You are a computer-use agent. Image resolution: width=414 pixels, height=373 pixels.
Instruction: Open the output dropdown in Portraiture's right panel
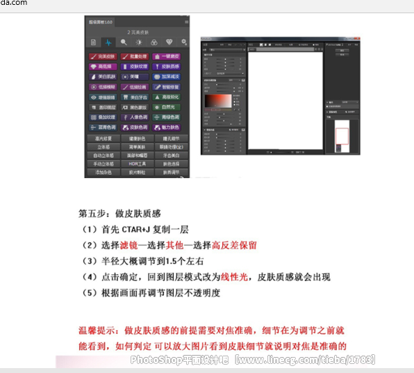(350, 102)
